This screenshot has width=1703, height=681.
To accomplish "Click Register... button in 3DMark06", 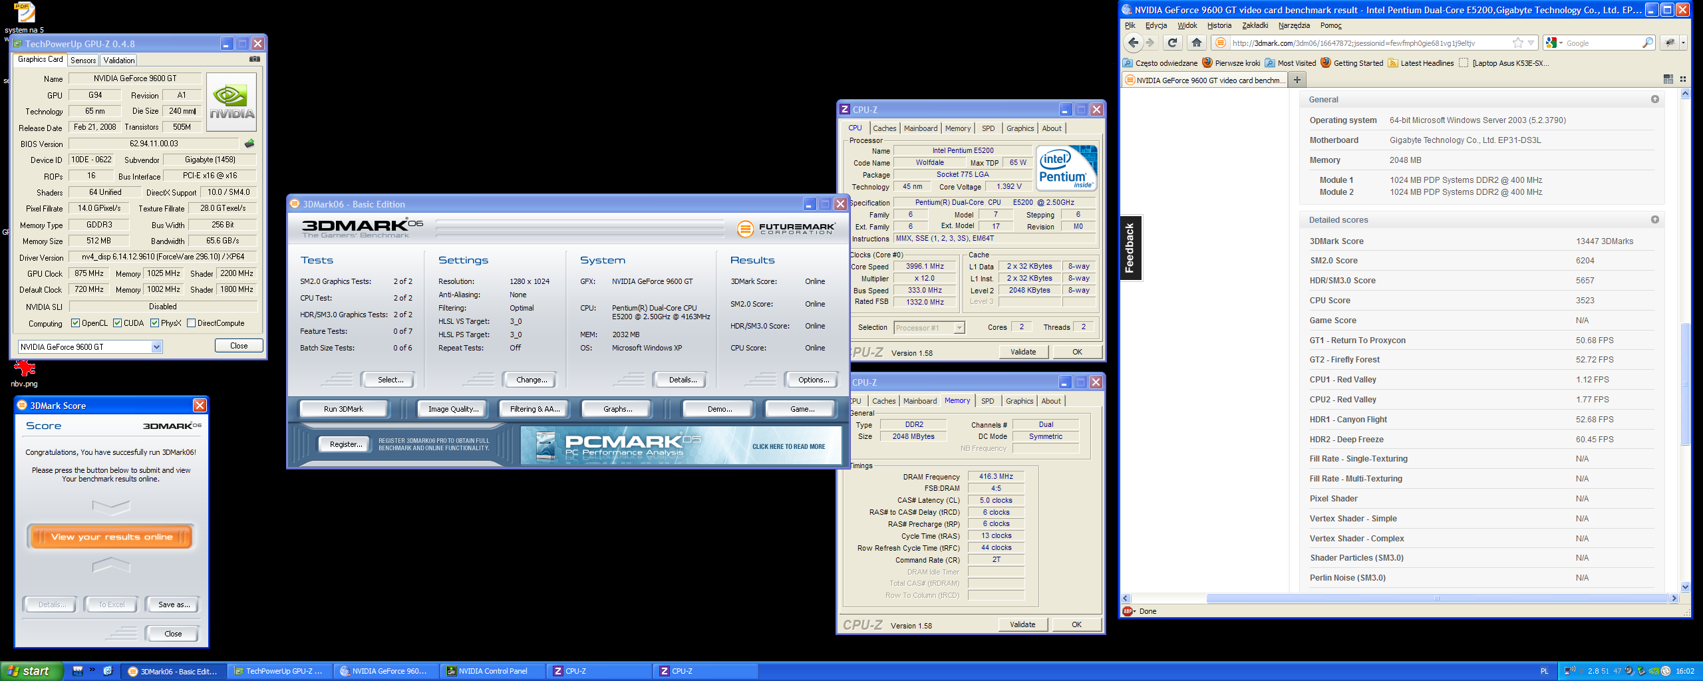I will coord(346,444).
